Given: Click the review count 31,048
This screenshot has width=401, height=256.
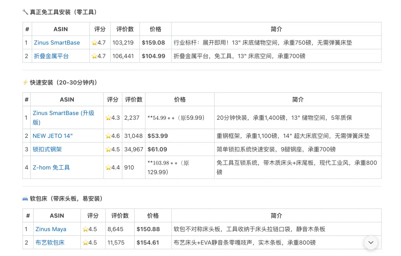Looking at the screenshot, I should pos(134,136).
